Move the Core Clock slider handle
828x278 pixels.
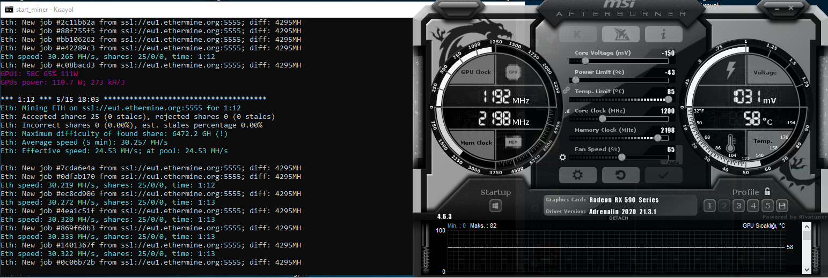[x=602, y=118]
